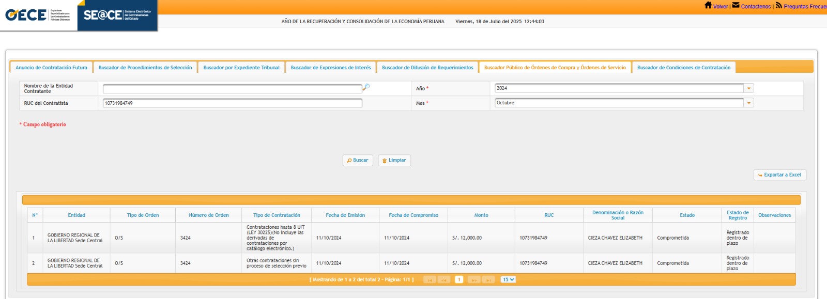Click the magnifier icon next to entity name field
Viewport: 827px width, 299px height.
click(x=366, y=87)
